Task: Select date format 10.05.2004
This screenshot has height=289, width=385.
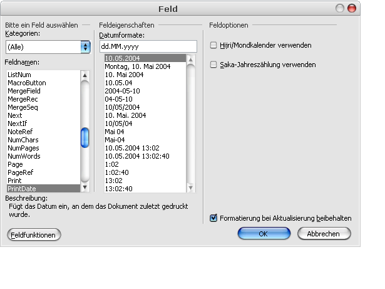Action: 145,58
